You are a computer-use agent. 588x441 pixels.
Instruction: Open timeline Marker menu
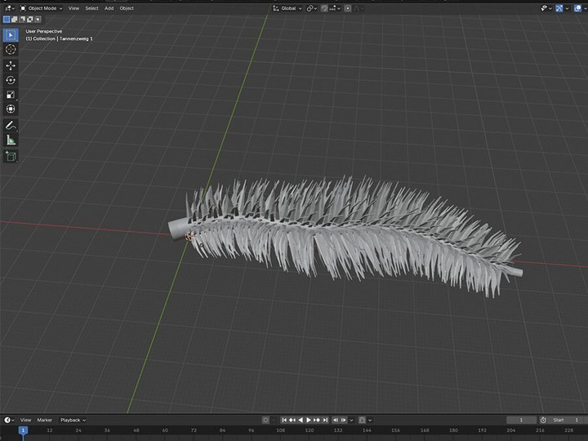click(45, 420)
